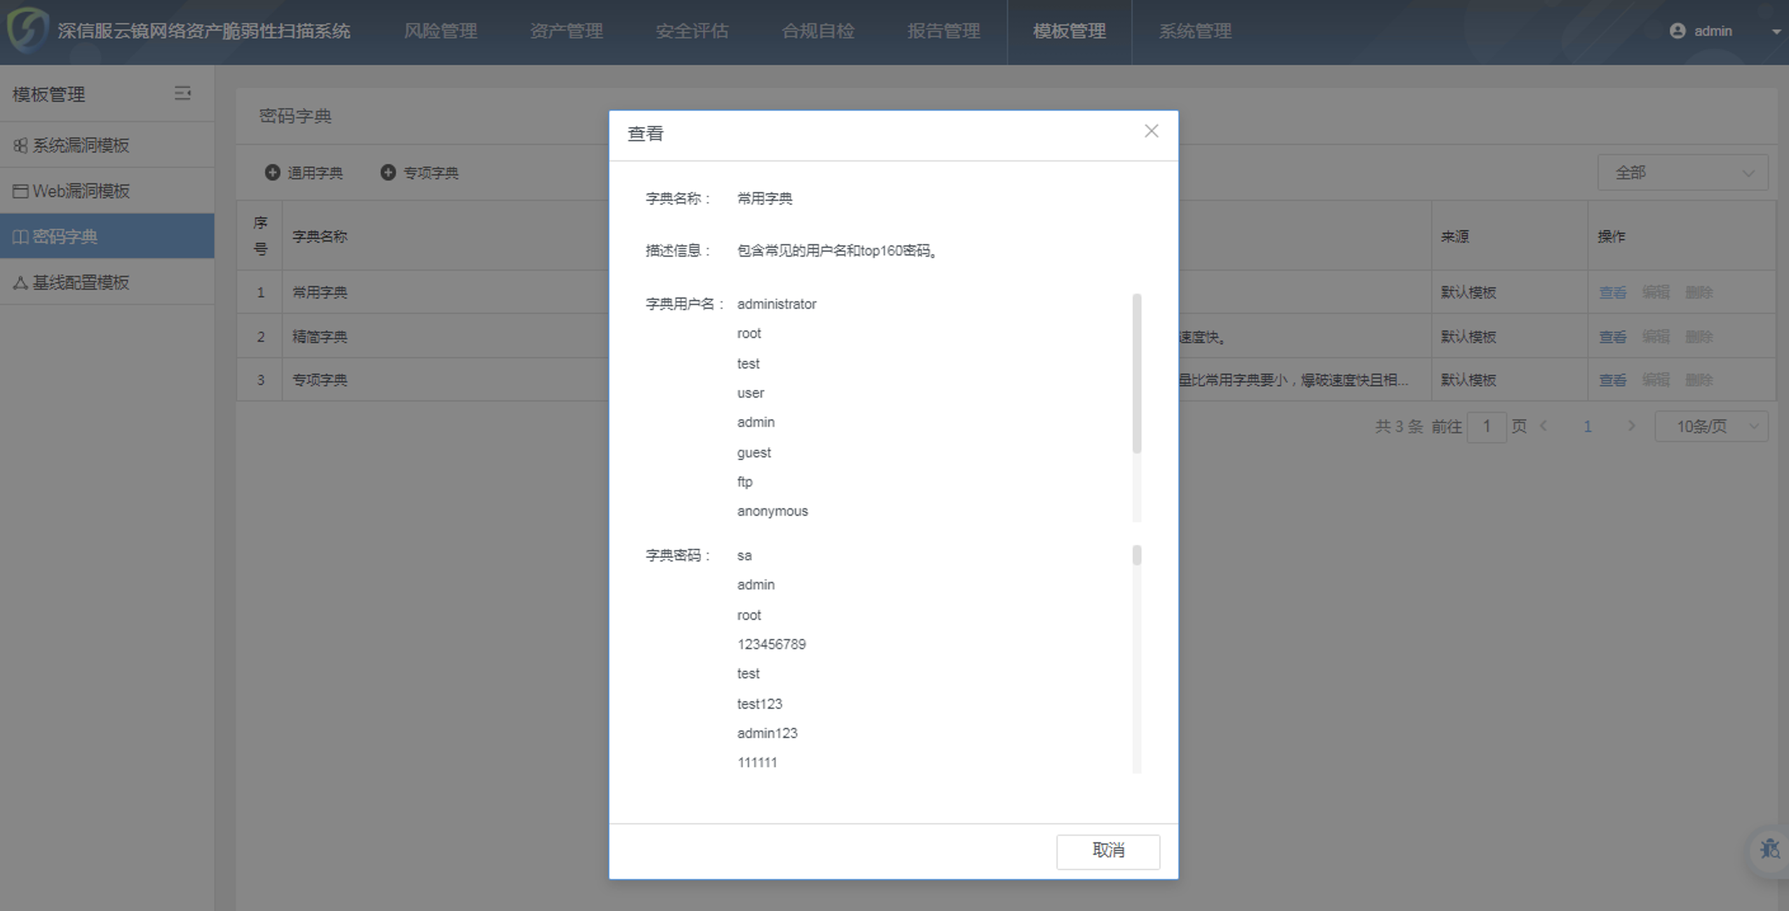
Task: Select page 1 in pagination
Action: tap(1587, 426)
